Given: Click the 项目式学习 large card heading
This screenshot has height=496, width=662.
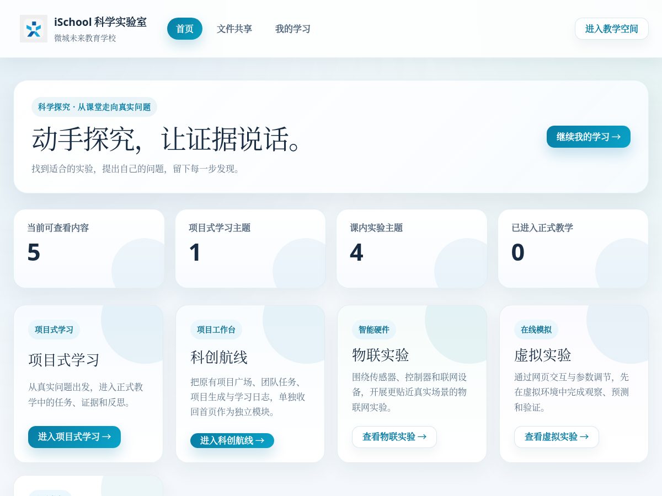Looking at the screenshot, I should pyautogui.click(x=64, y=360).
